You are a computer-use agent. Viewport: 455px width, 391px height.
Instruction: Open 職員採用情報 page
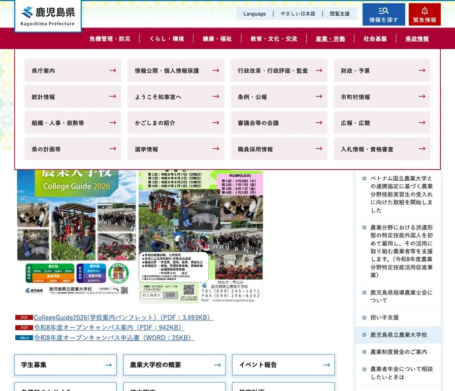[279, 149]
